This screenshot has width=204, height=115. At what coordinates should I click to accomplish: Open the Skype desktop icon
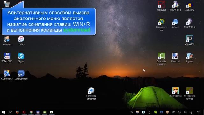tap(21, 57)
